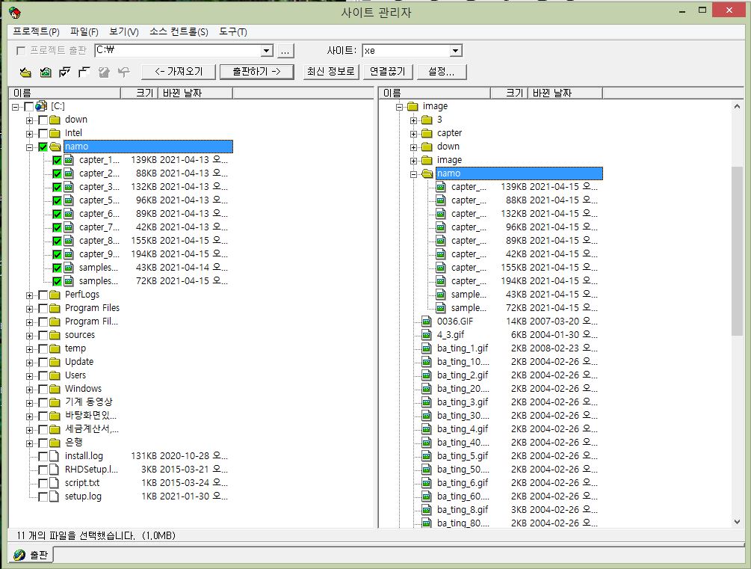Open the 소스 컨트롤(S) menu
751x569 pixels.
[x=179, y=31]
